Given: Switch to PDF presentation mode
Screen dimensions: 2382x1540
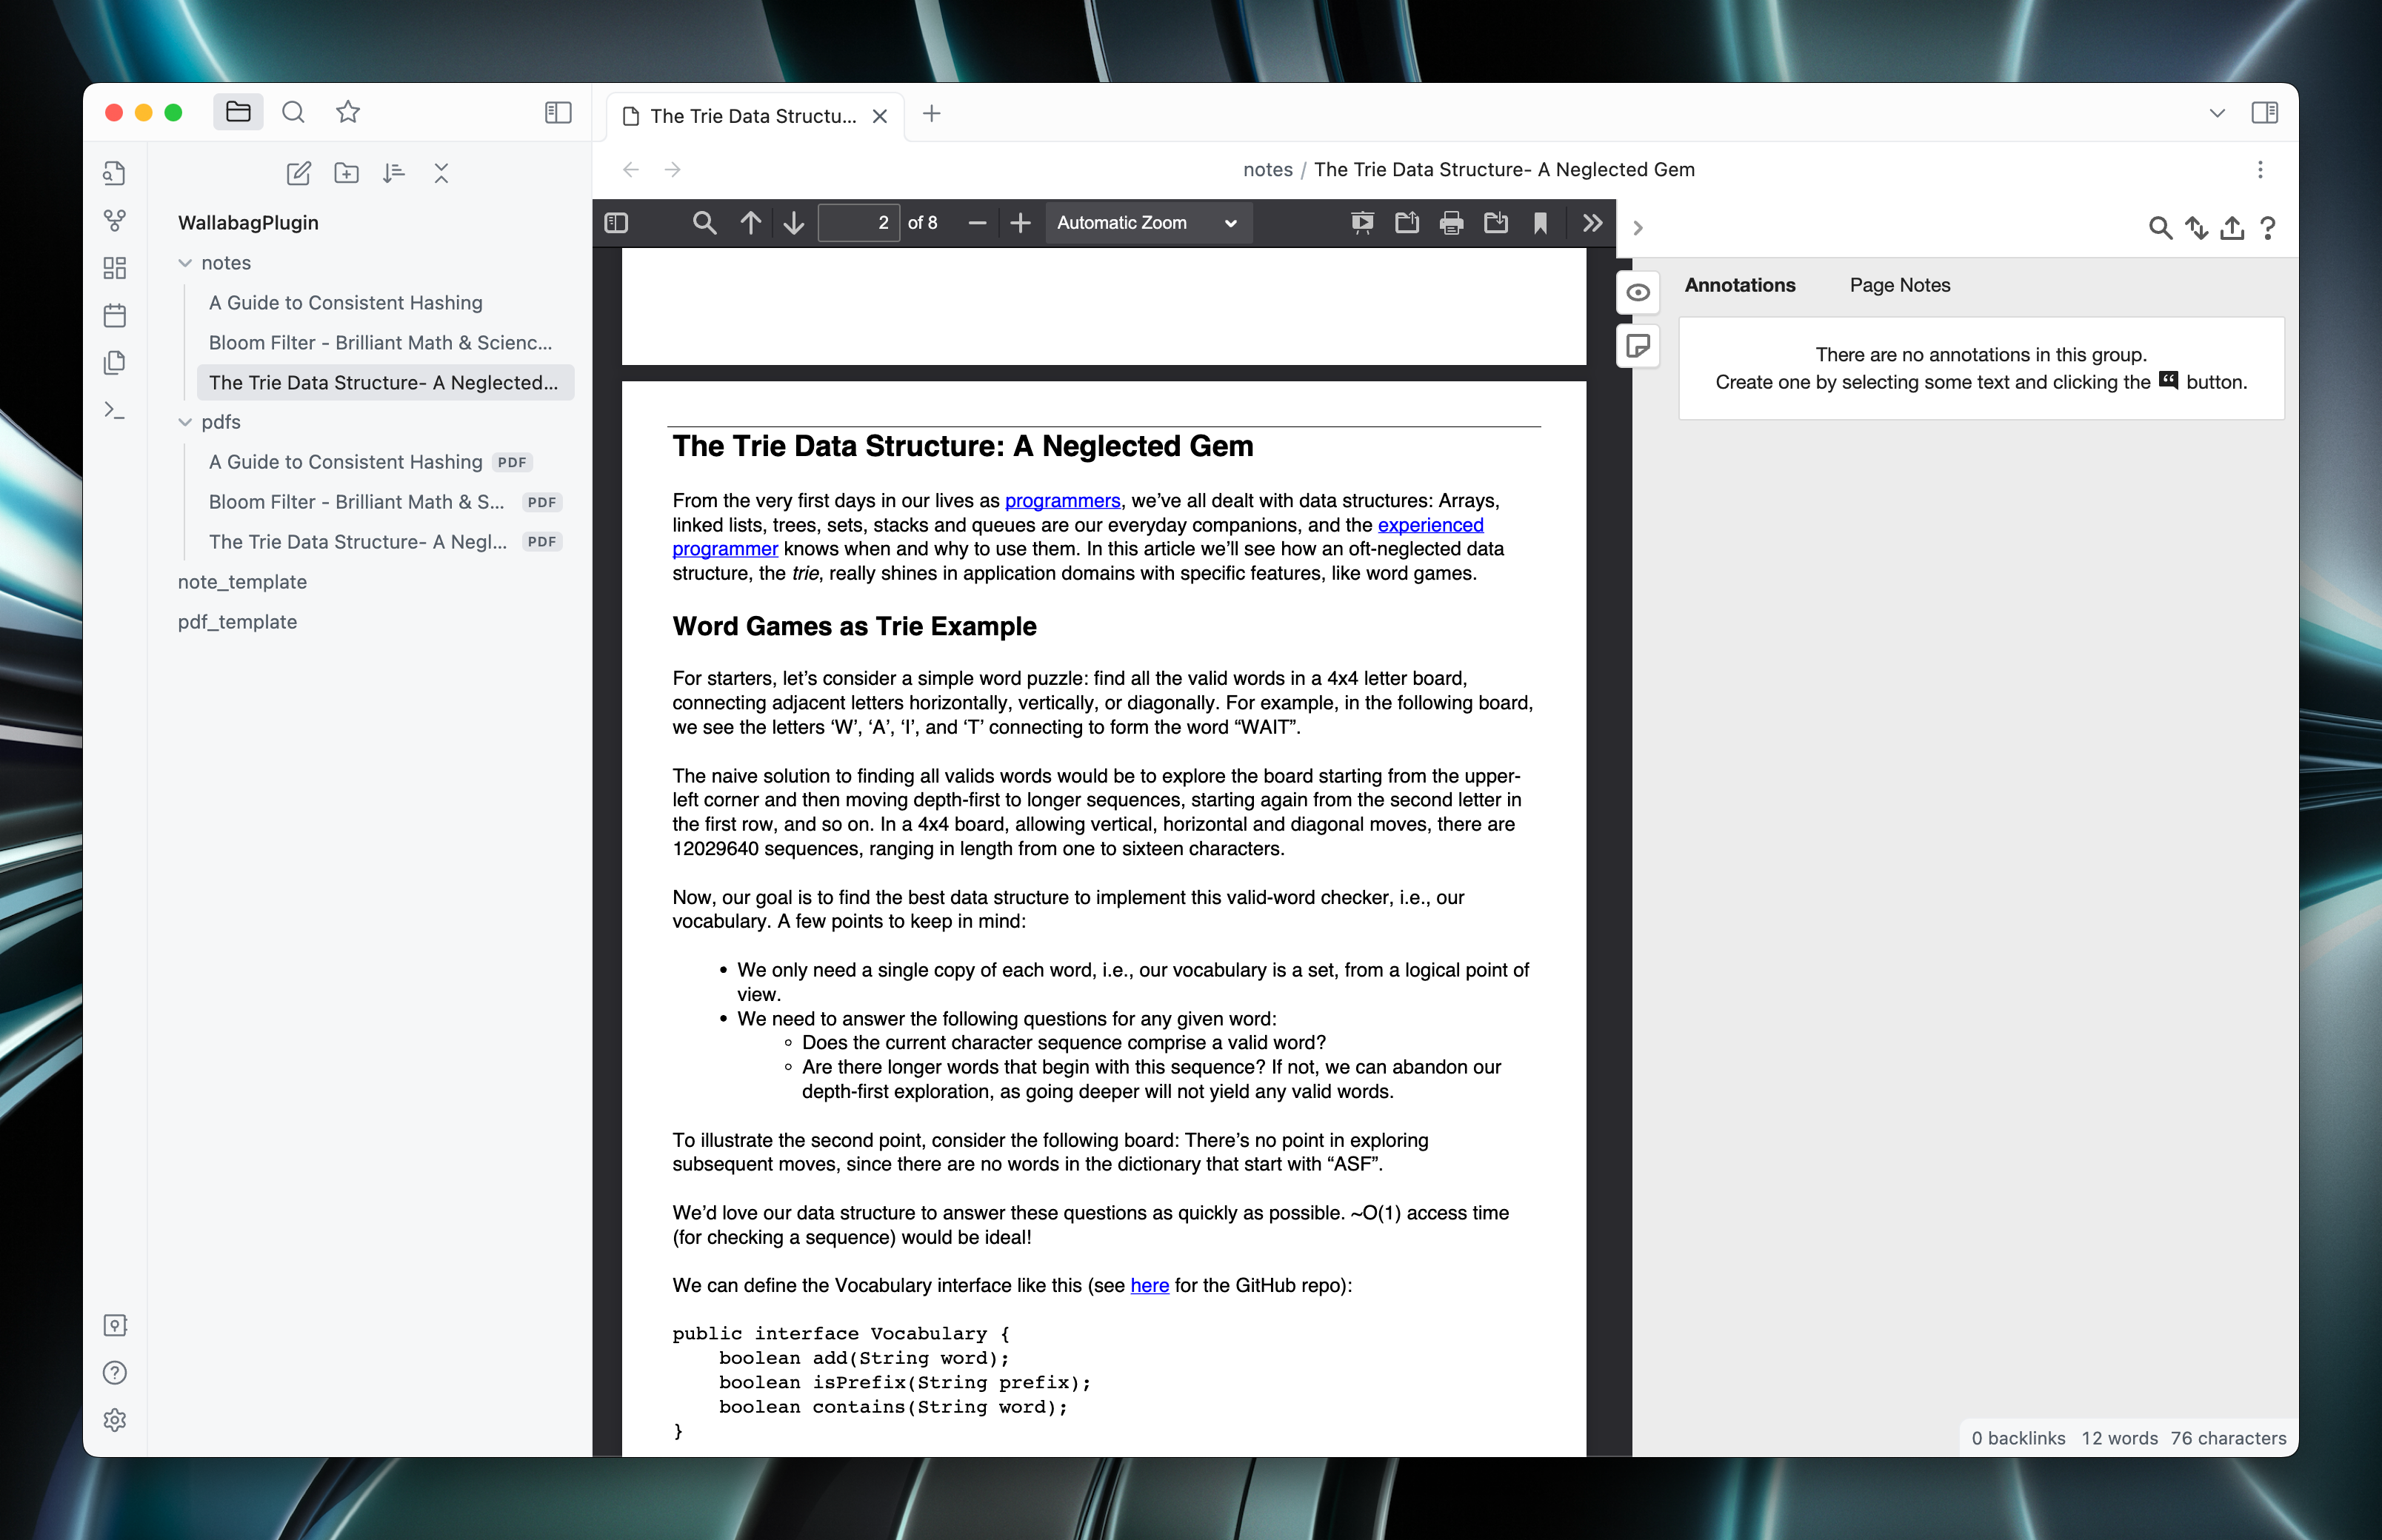Looking at the screenshot, I should pyautogui.click(x=1361, y=223).
